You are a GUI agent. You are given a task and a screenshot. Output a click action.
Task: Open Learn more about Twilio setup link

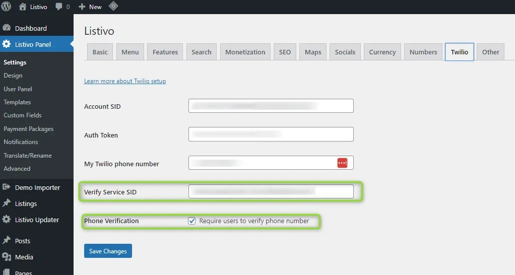click(x=125, y=81)
